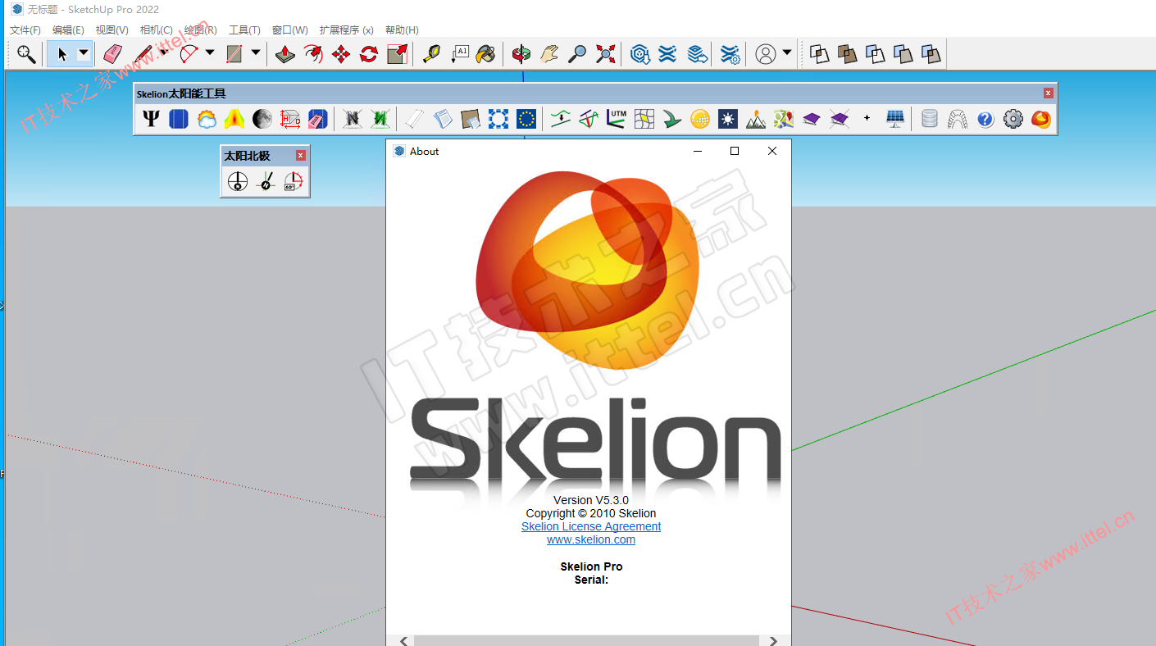Click the user account profile icon
This screenshot has height=646, width=1156.
pos(765,54)
